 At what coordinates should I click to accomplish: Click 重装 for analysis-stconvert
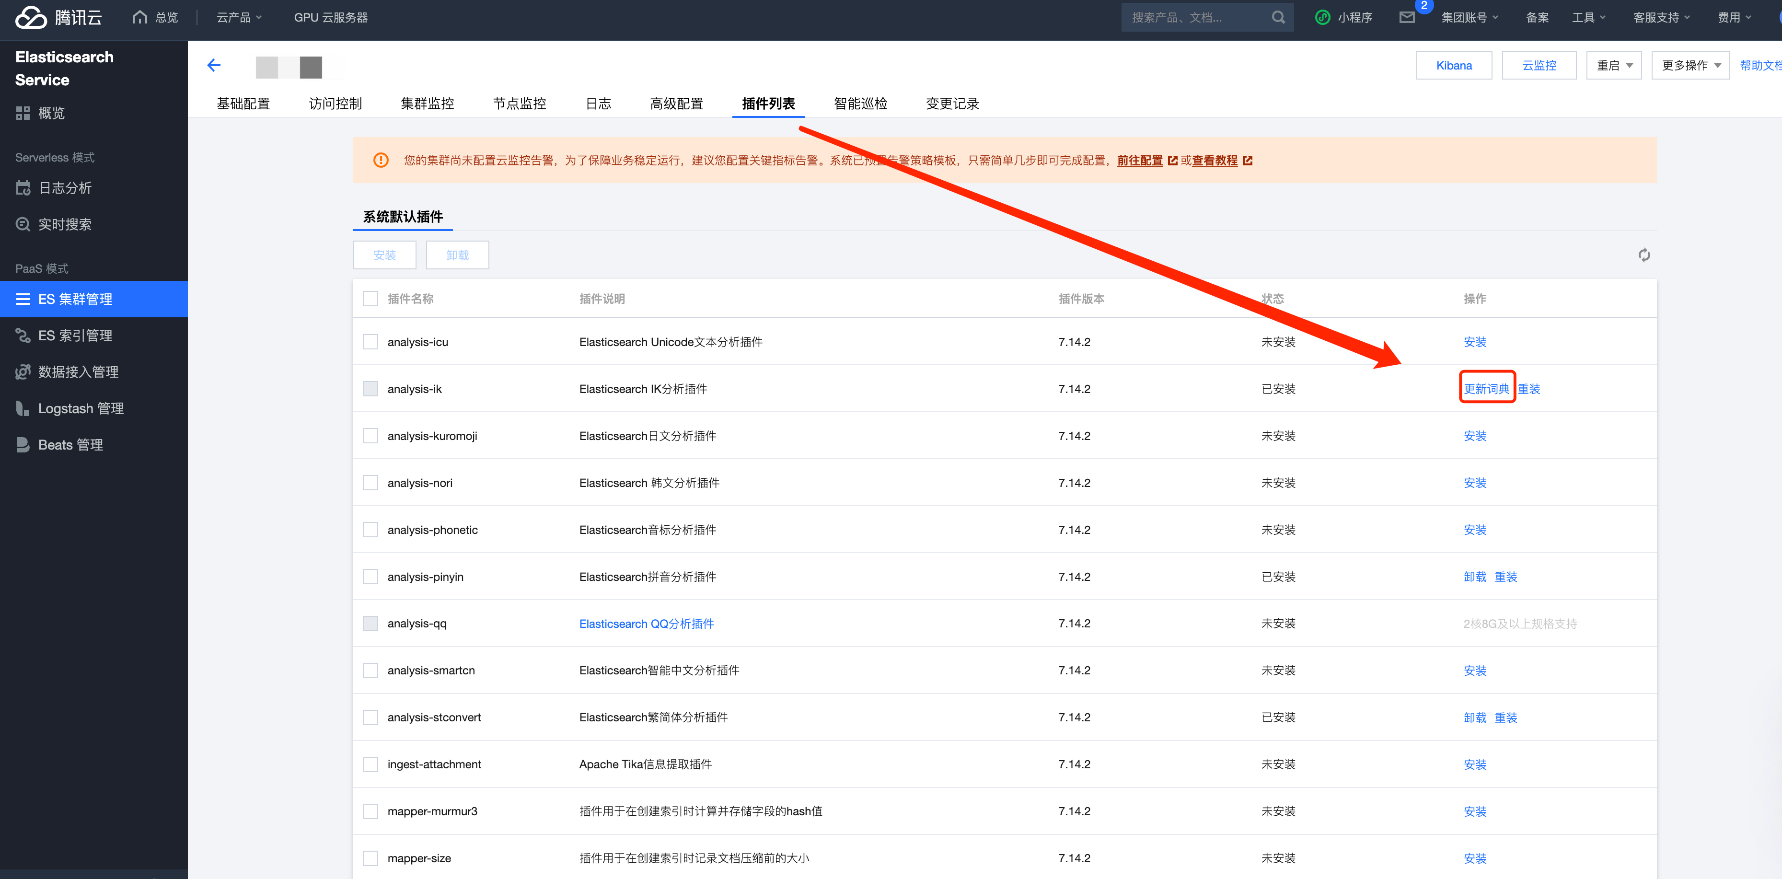tap(1505, 718)
